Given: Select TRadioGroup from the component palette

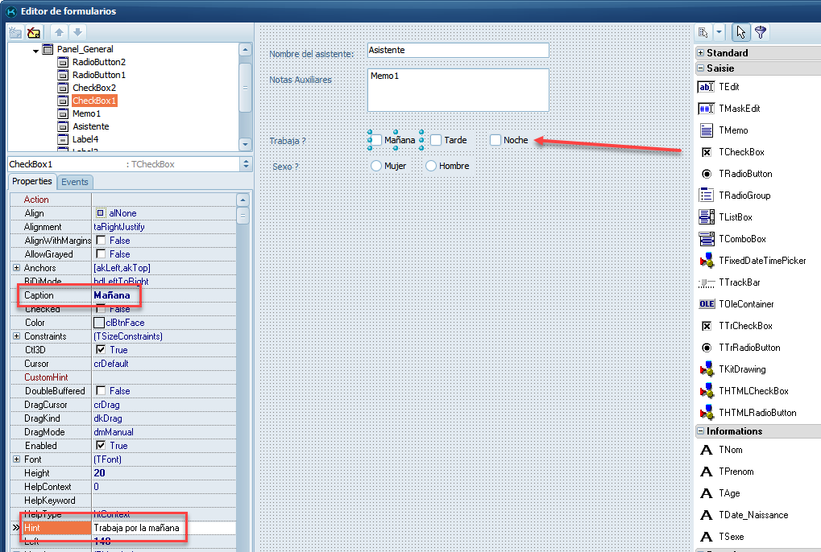Looking at the screenshot, I should coord(707,196).
